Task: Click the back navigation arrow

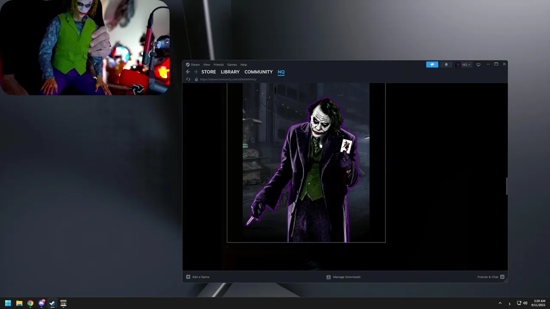Action: click(x=188, y=72)
